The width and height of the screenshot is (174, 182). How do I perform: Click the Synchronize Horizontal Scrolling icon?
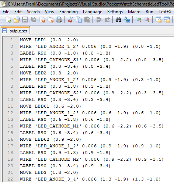coord(167,20)
